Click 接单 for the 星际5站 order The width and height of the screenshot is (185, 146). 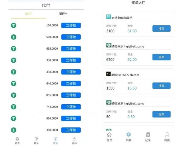point(161,86)
